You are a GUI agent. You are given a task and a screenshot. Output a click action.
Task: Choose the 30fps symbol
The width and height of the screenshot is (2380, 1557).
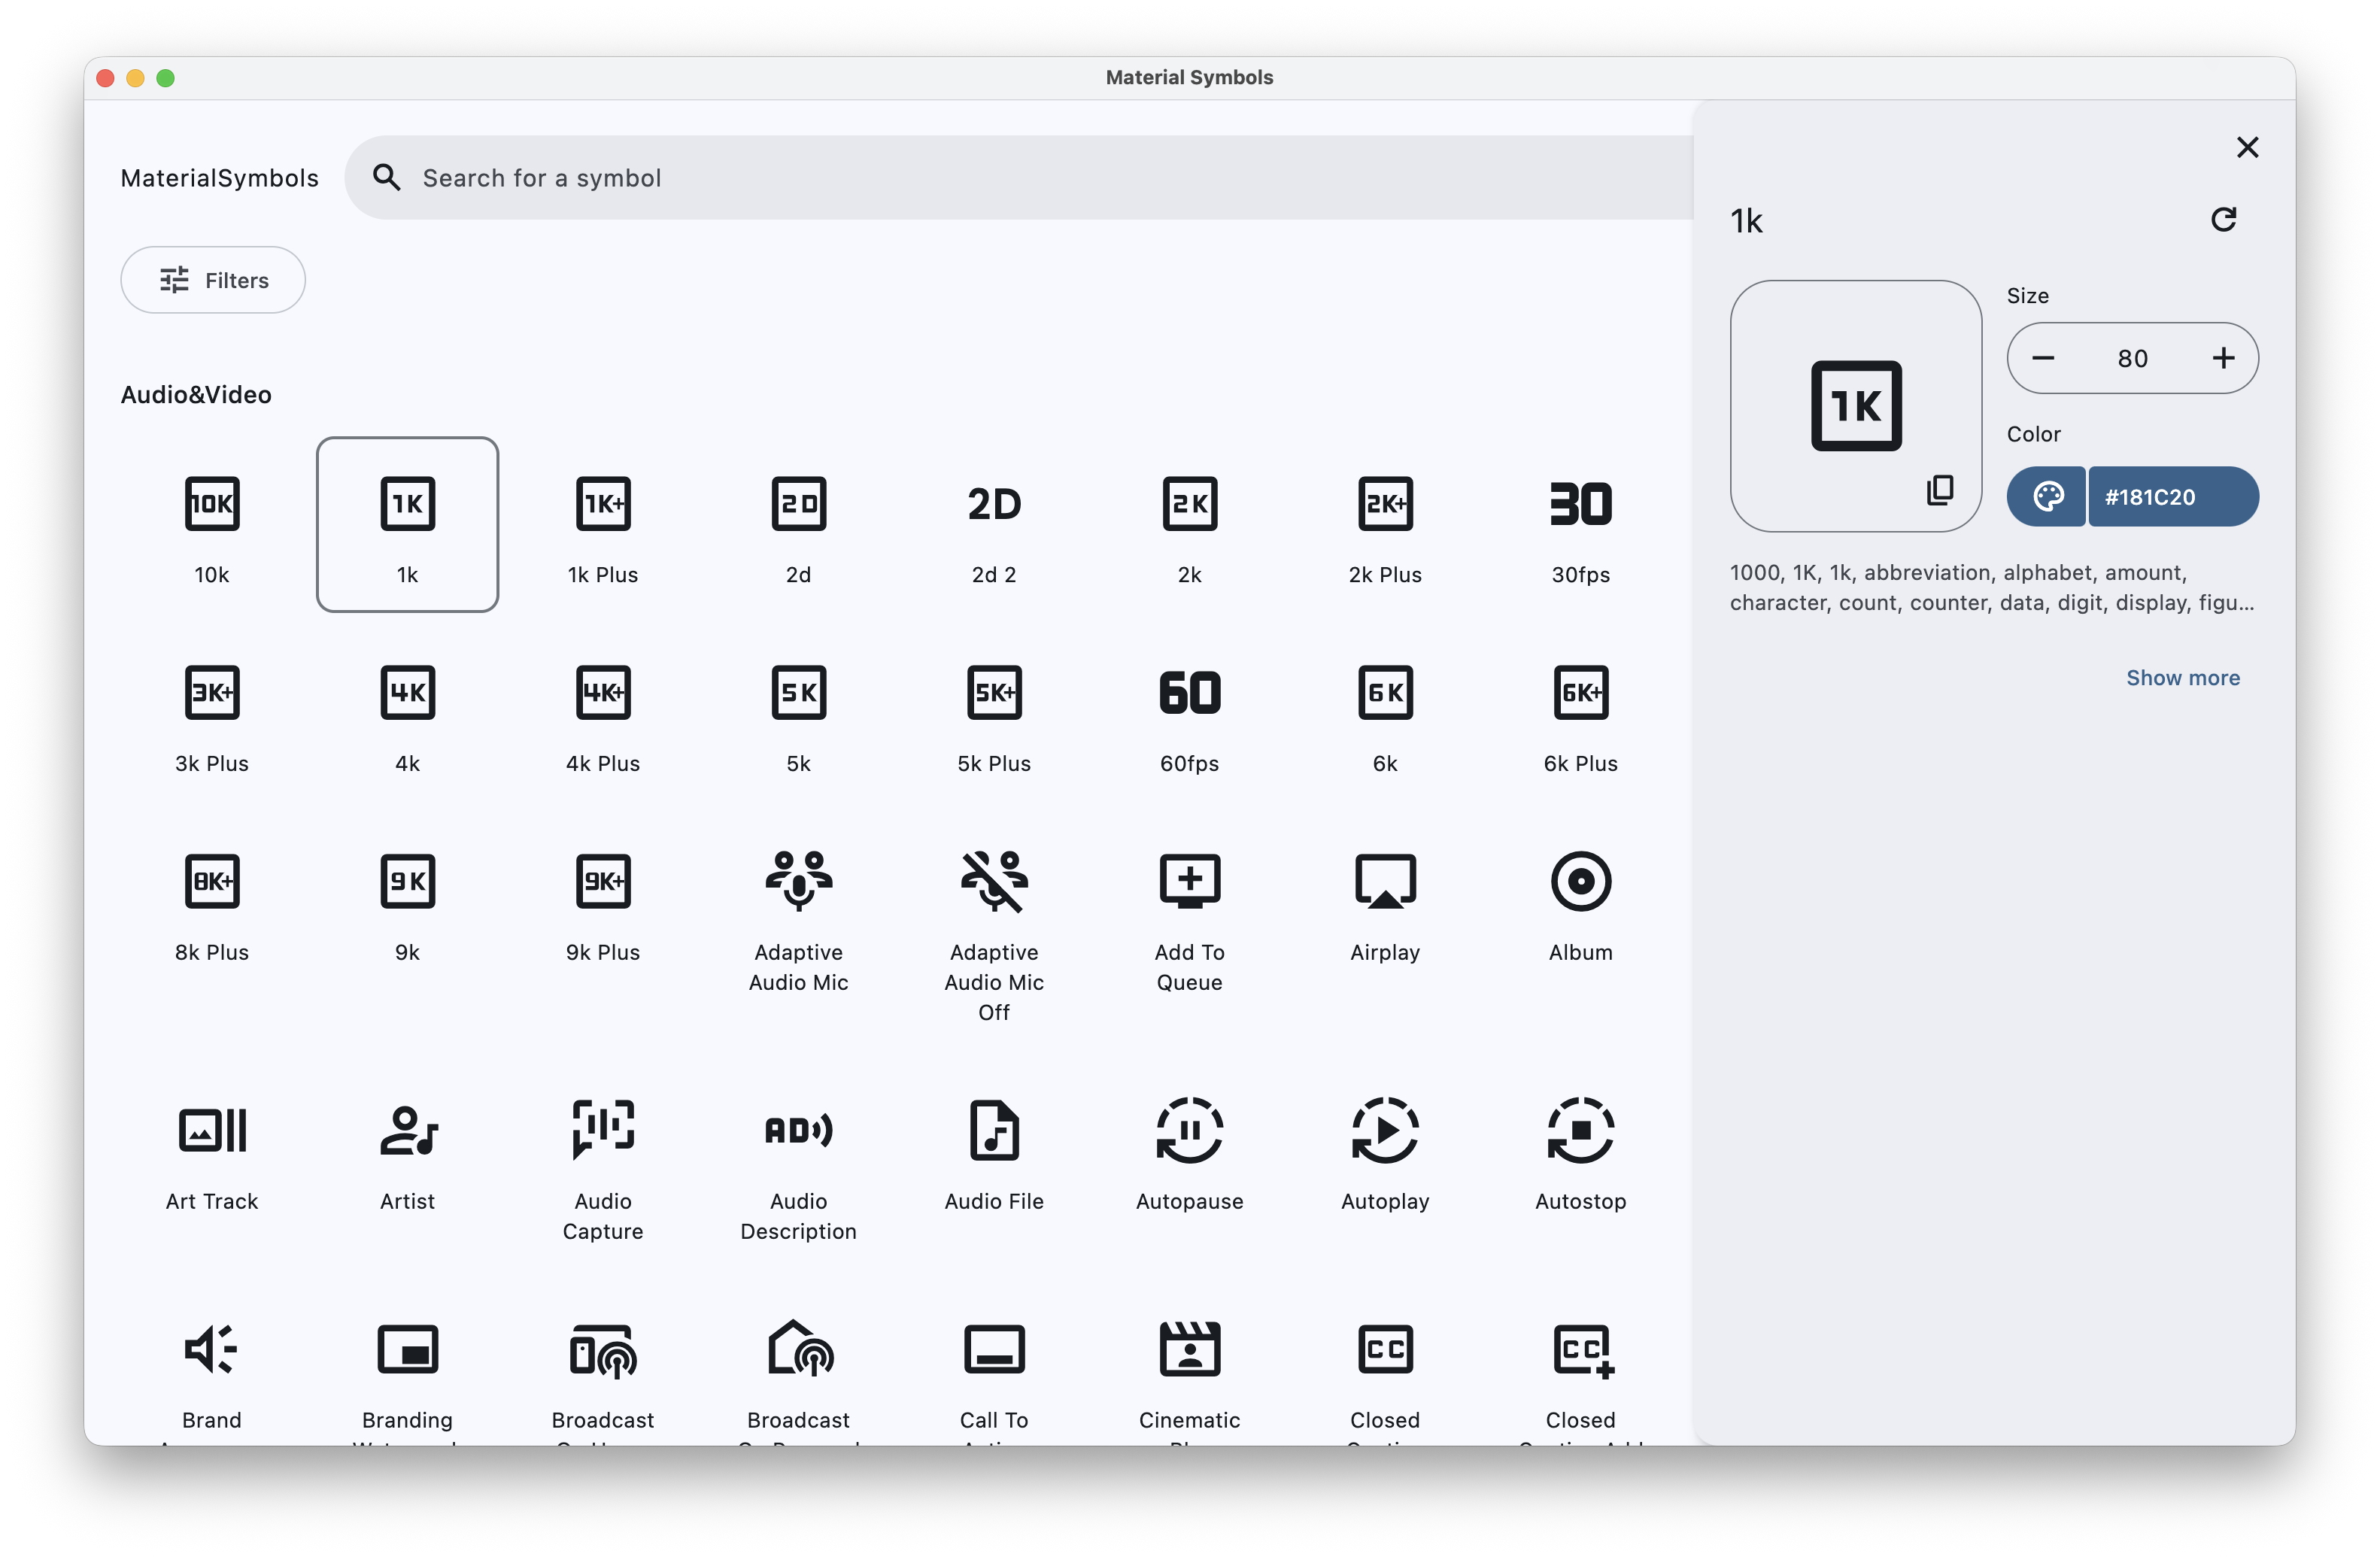point(1580,524)
